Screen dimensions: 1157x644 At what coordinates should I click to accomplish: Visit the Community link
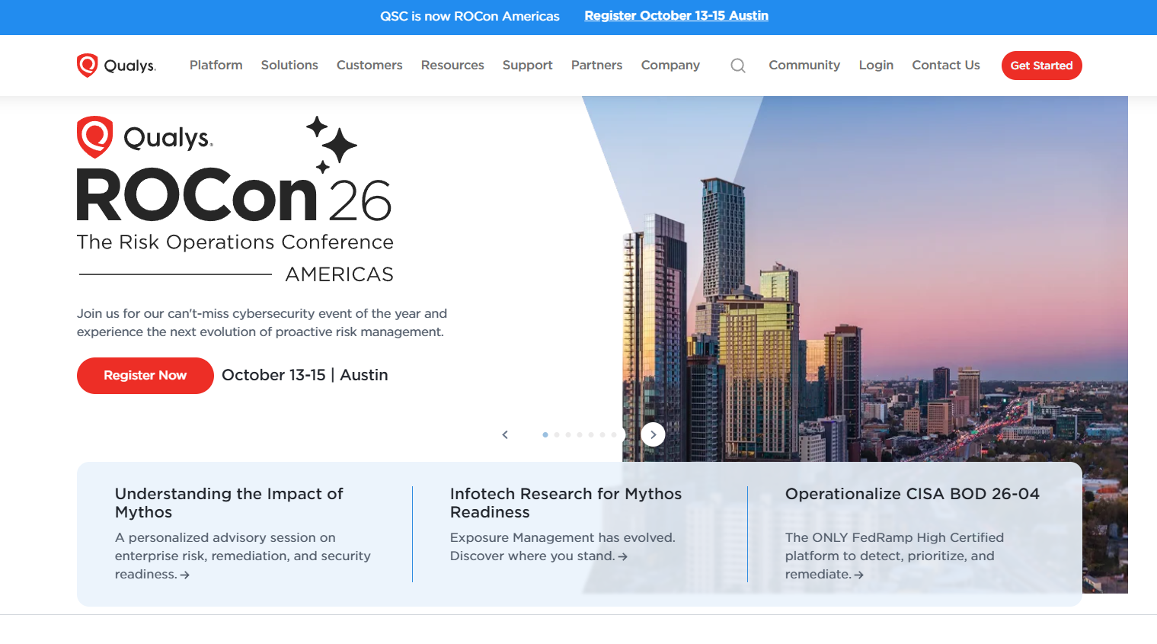(804, 66)
